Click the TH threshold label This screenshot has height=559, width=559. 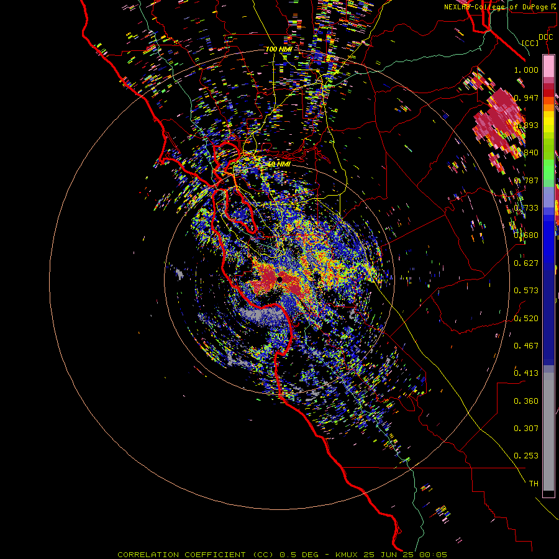(x=534, y=484)
